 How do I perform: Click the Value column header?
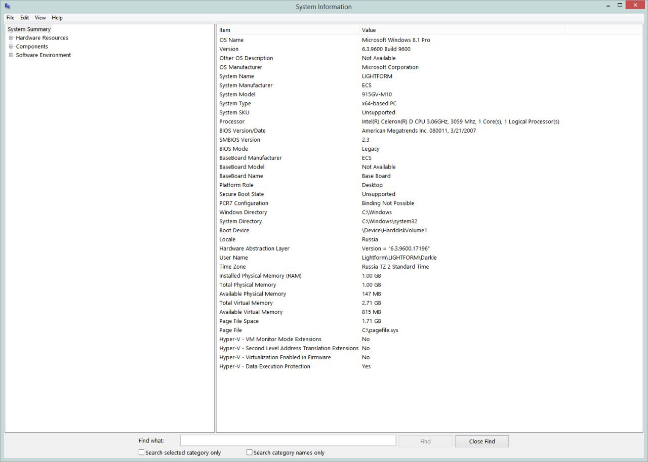[x=462, y=30]
